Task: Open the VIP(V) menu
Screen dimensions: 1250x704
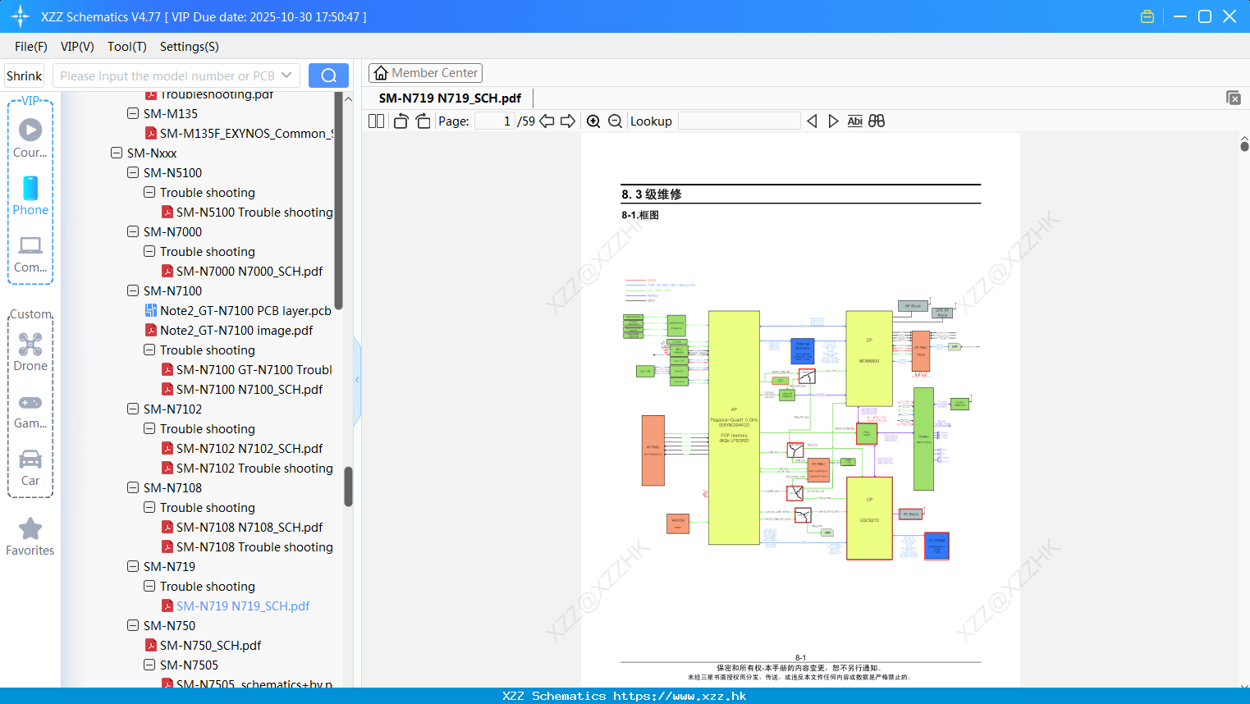Action: 77,47
